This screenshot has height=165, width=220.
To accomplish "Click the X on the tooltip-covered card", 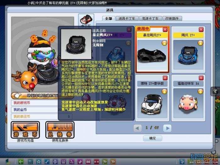I will click(129, 30).
